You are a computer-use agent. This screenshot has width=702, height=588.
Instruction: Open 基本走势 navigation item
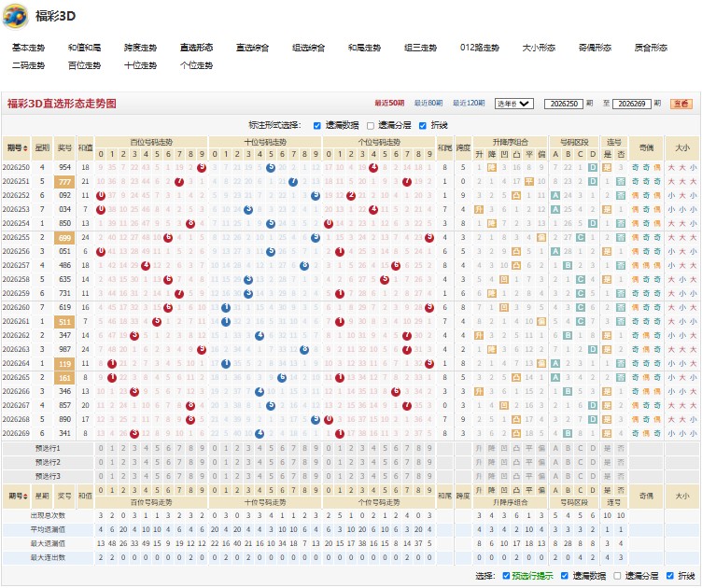click(28, 48)
